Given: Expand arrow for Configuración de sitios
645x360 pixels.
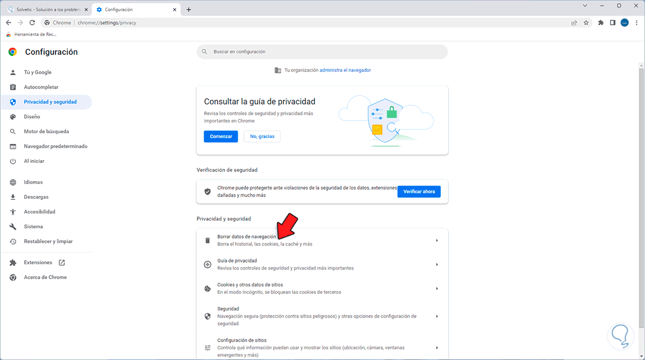Looking at the screenshot, I should [x=437, y=348].
